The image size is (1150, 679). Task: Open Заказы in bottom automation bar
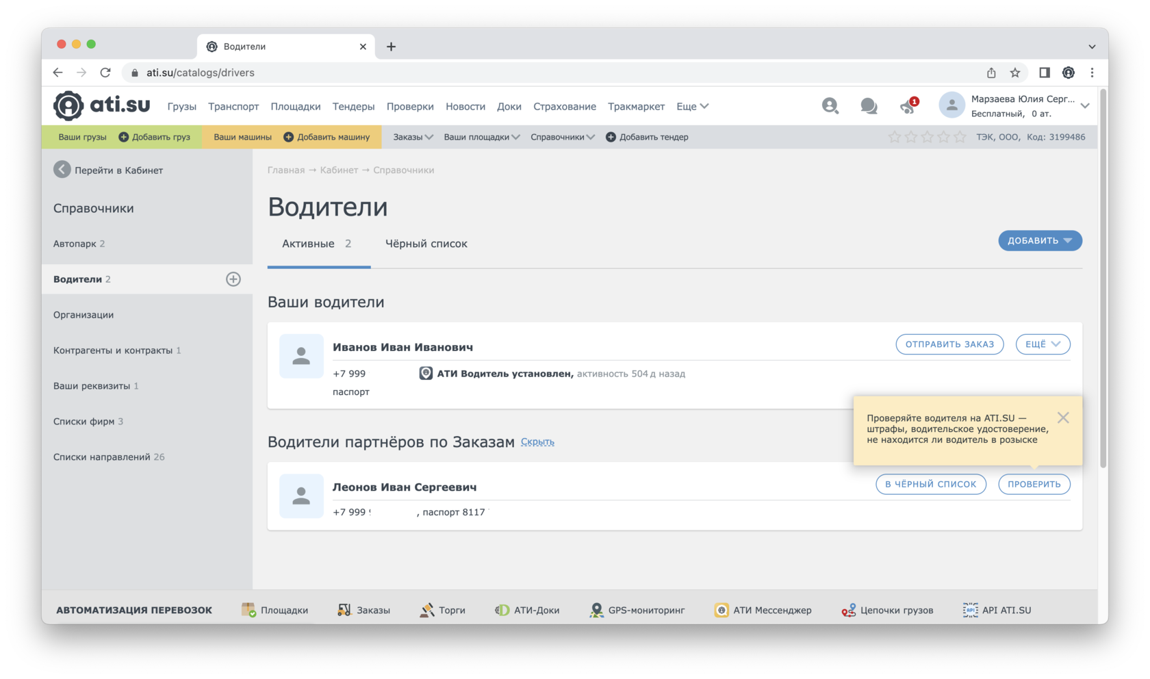pos(363,610)
